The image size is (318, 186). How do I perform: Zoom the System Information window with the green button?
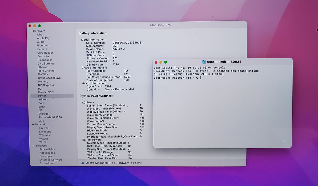39,26
